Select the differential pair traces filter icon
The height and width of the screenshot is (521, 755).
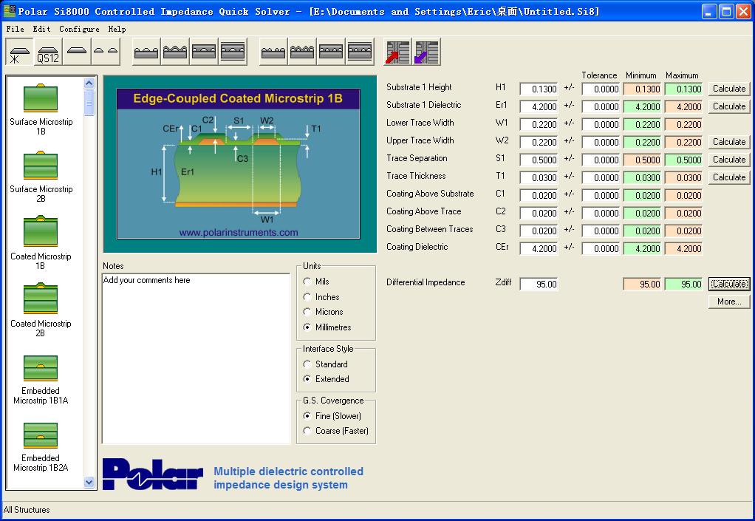(x=106, y=52)
